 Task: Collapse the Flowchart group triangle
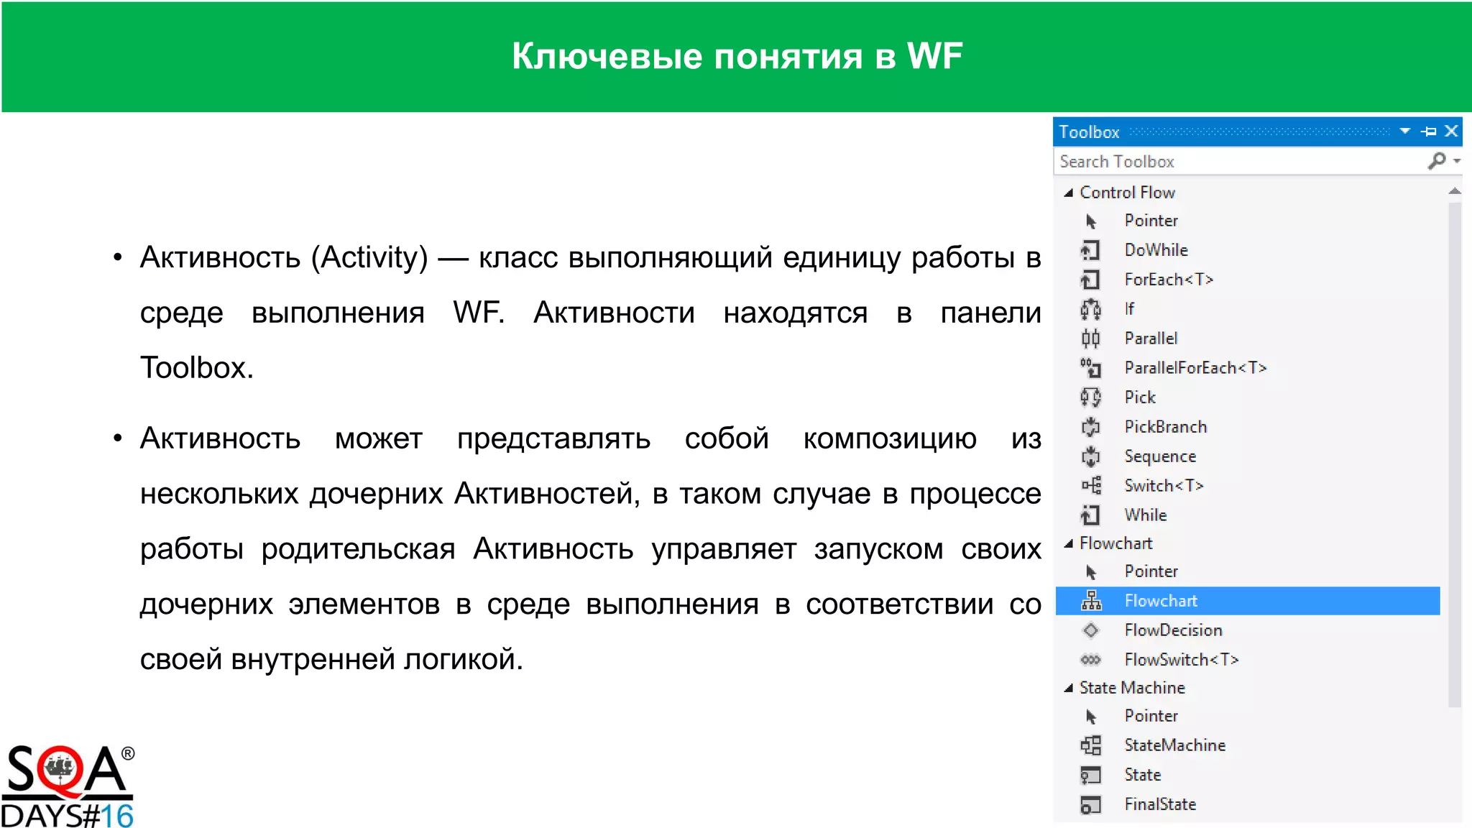(x=1069, y=543)
